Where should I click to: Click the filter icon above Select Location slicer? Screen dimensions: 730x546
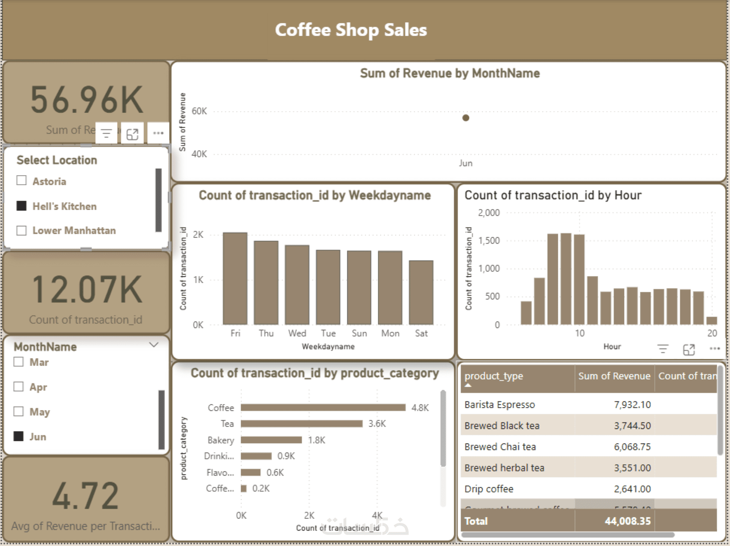(x=106, y=133)
